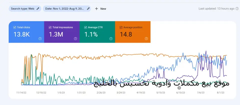240x105 pixels.
Task: Open the Date: Nov 1, 2022 filter chip
Action: (x=67, y=9)
